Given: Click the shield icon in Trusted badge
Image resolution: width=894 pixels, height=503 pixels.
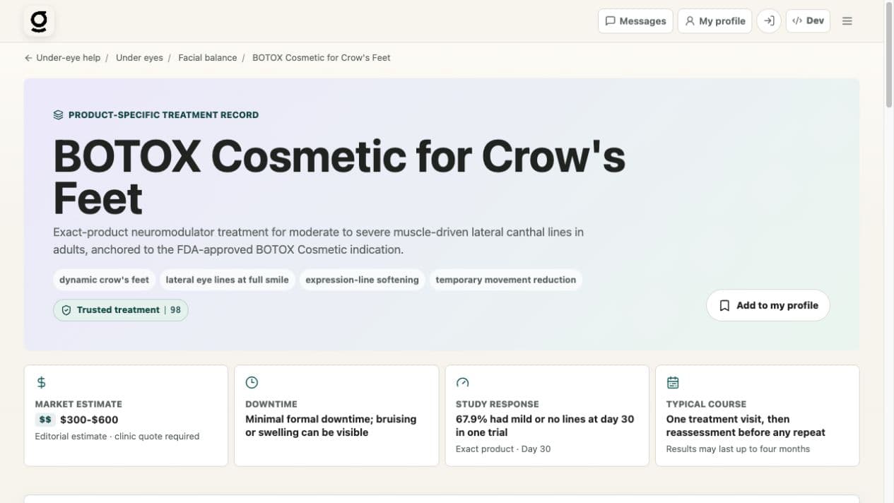Looking at the screenshot, I should pos(66,310).
